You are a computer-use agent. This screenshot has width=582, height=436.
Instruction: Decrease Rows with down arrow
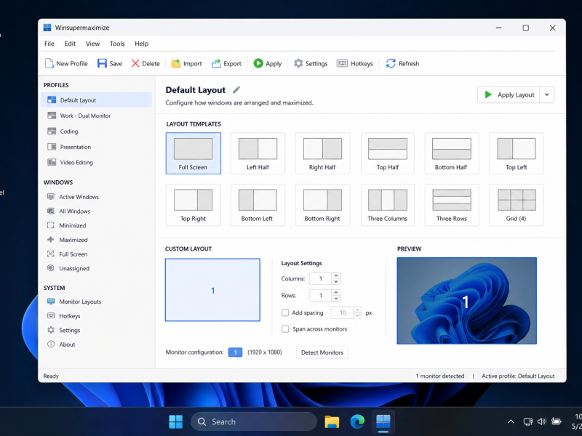click(336, 299)
